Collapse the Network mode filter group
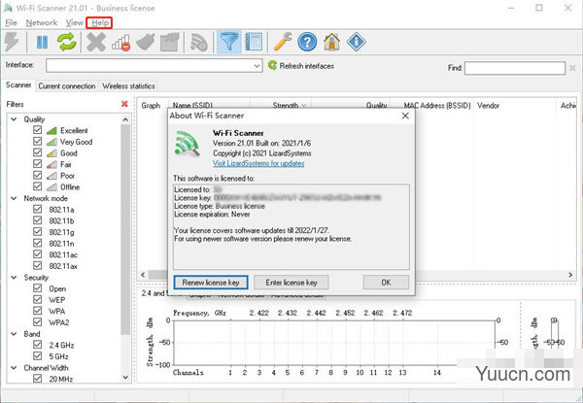Viewport: 583px width, 403px height. pyautogui.click(x=14, y=198)
